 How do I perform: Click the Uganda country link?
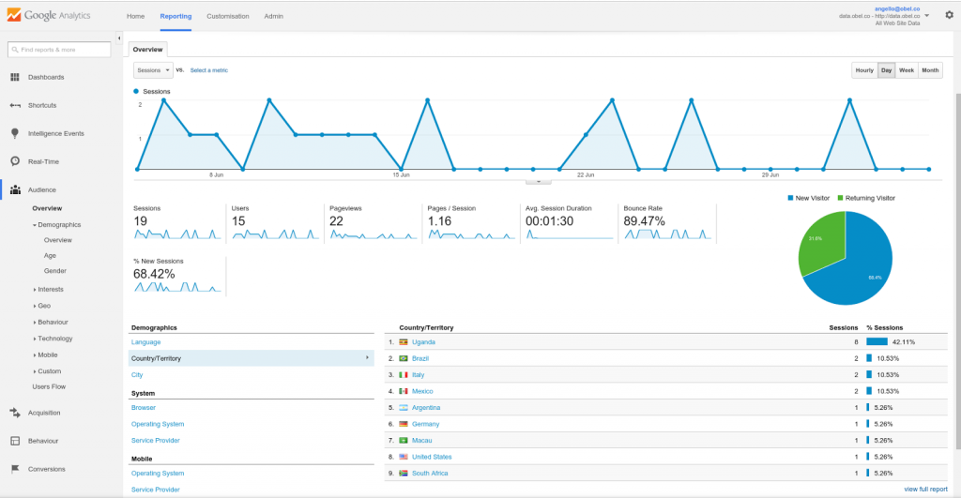423,342
